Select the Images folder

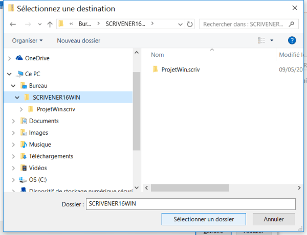38,133
